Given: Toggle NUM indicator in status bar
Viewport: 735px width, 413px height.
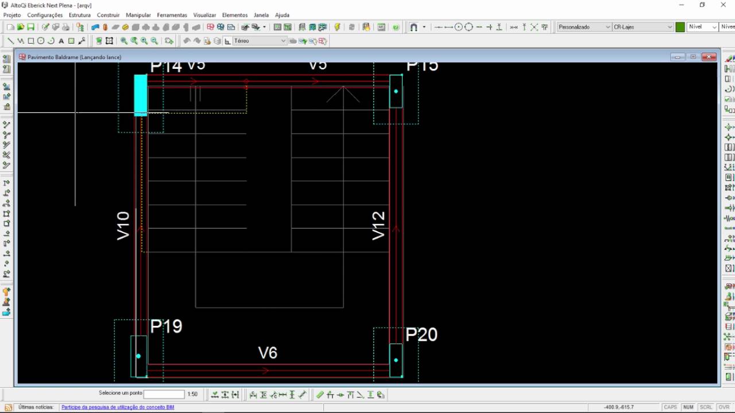Looking at the screenshot, I should pyautogui.click(x=688, y=407).
